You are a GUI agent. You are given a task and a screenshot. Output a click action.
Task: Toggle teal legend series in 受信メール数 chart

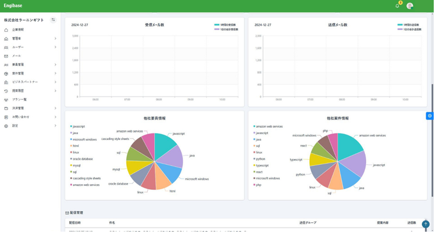coord(226,25)
